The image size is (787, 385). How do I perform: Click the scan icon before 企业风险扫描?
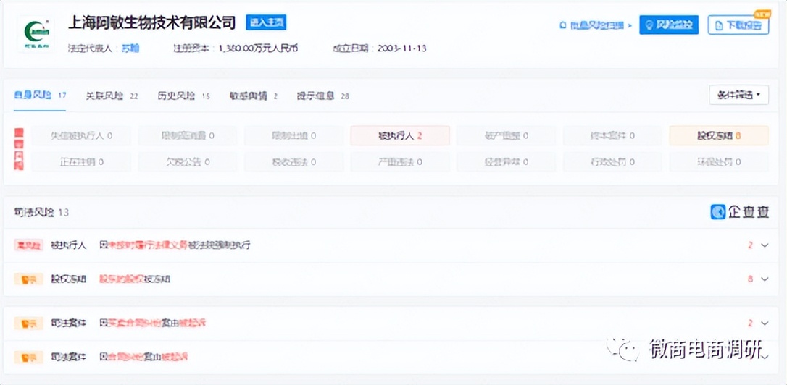[563, 25]
